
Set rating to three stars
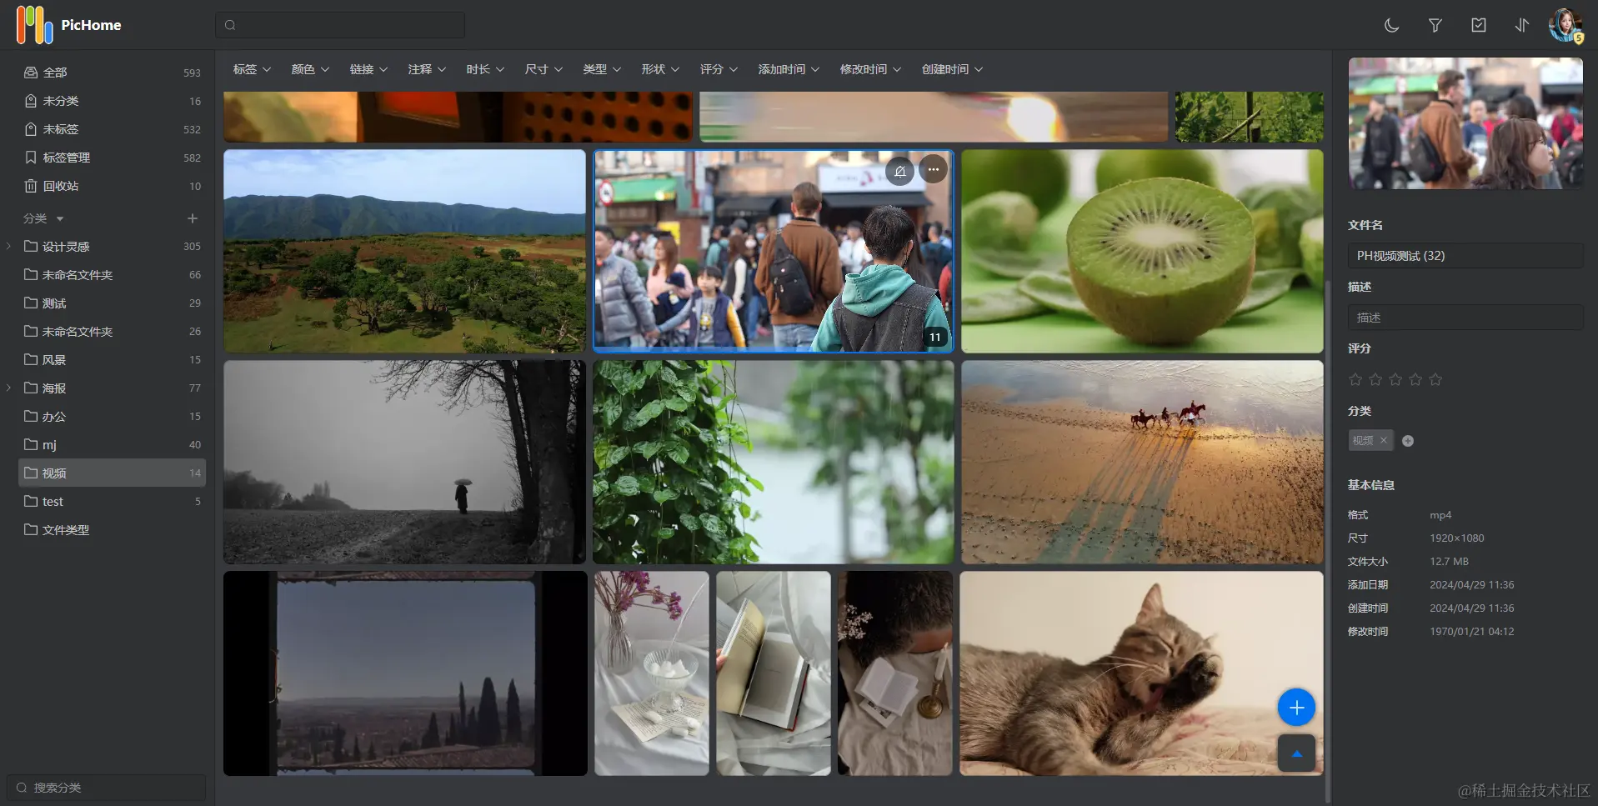pyautogui.click(x=1395, y=379)
